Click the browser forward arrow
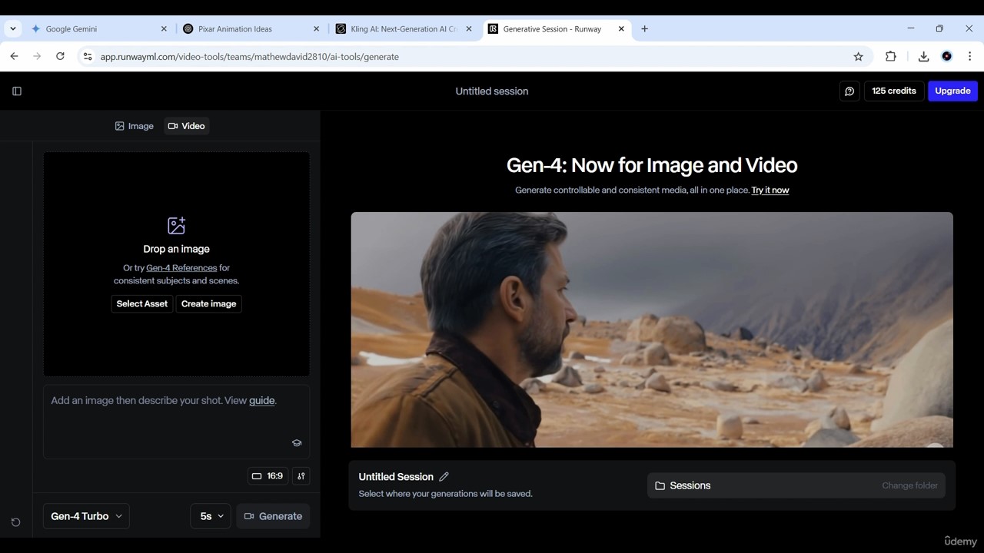 pos(37,56)
